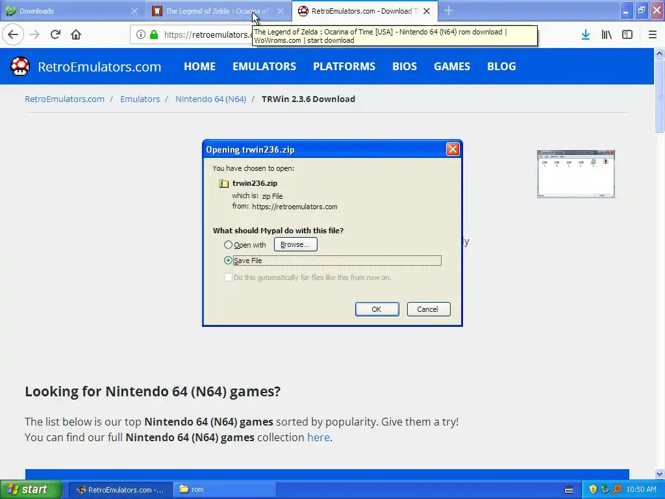The image size is (665, 499).
Task: Close the Legend of Zelda tab
Action: 281,11
